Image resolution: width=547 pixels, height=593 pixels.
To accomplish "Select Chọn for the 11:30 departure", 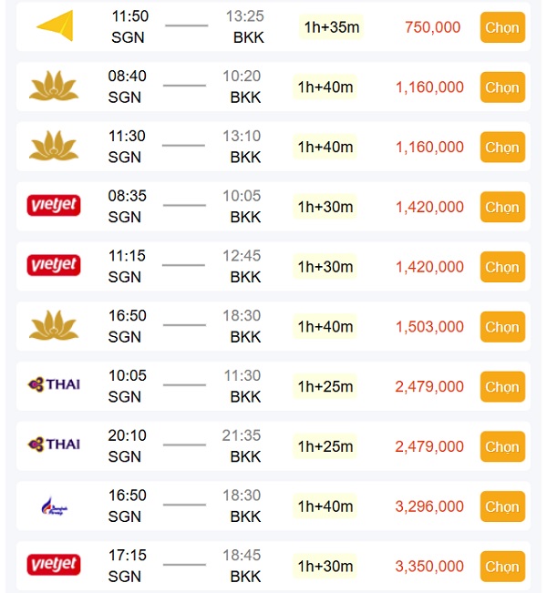I will 502,148.
